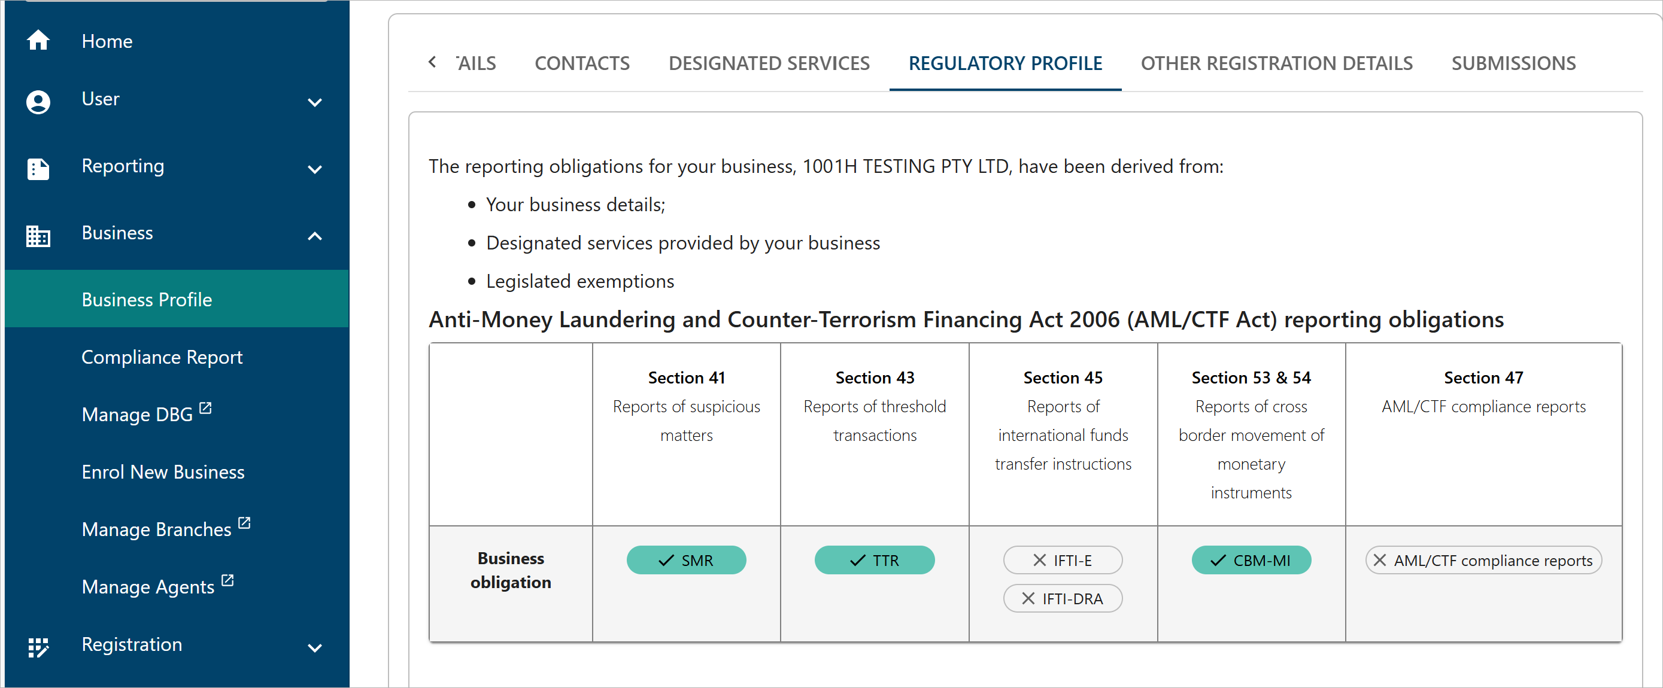Open the Compliance Report page

[x=162, y=356]
